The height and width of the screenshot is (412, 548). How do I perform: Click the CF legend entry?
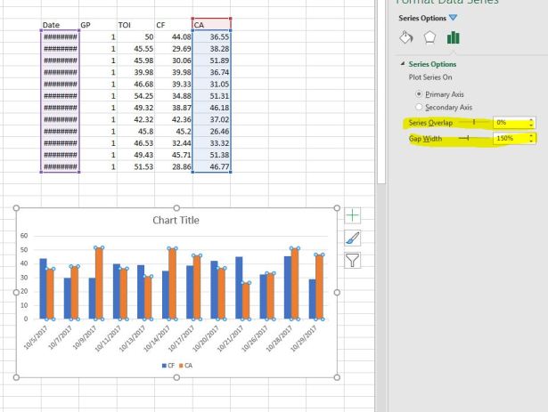click(168, 366)
